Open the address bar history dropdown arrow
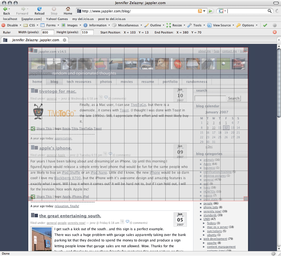Screen dimensions: 281x256 point(204,11)
